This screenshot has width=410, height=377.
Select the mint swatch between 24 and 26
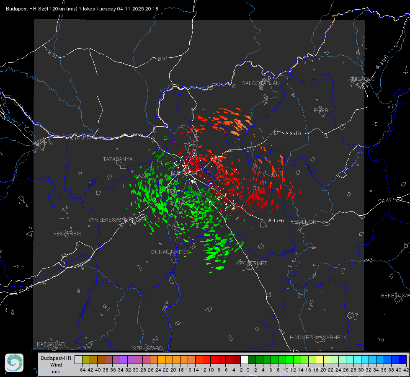[x=342, y=359]
